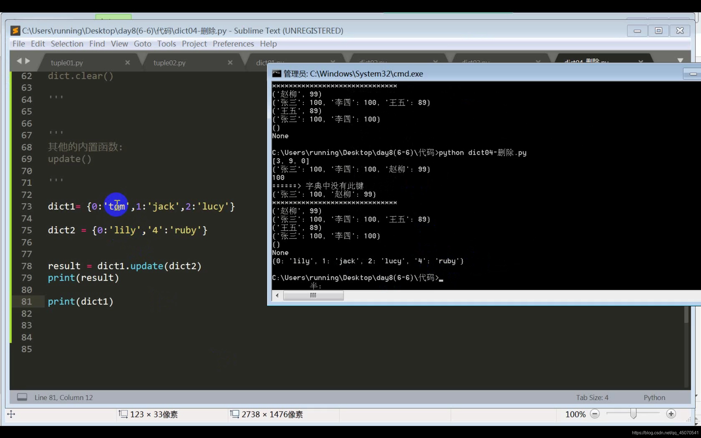Click line 81 print(dict1) in editor
Screen dimensions: 701x438
pos(81,302)
